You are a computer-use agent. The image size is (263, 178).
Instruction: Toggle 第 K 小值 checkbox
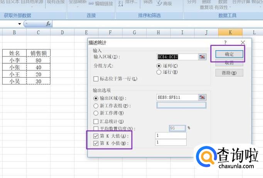coord(96,143)
